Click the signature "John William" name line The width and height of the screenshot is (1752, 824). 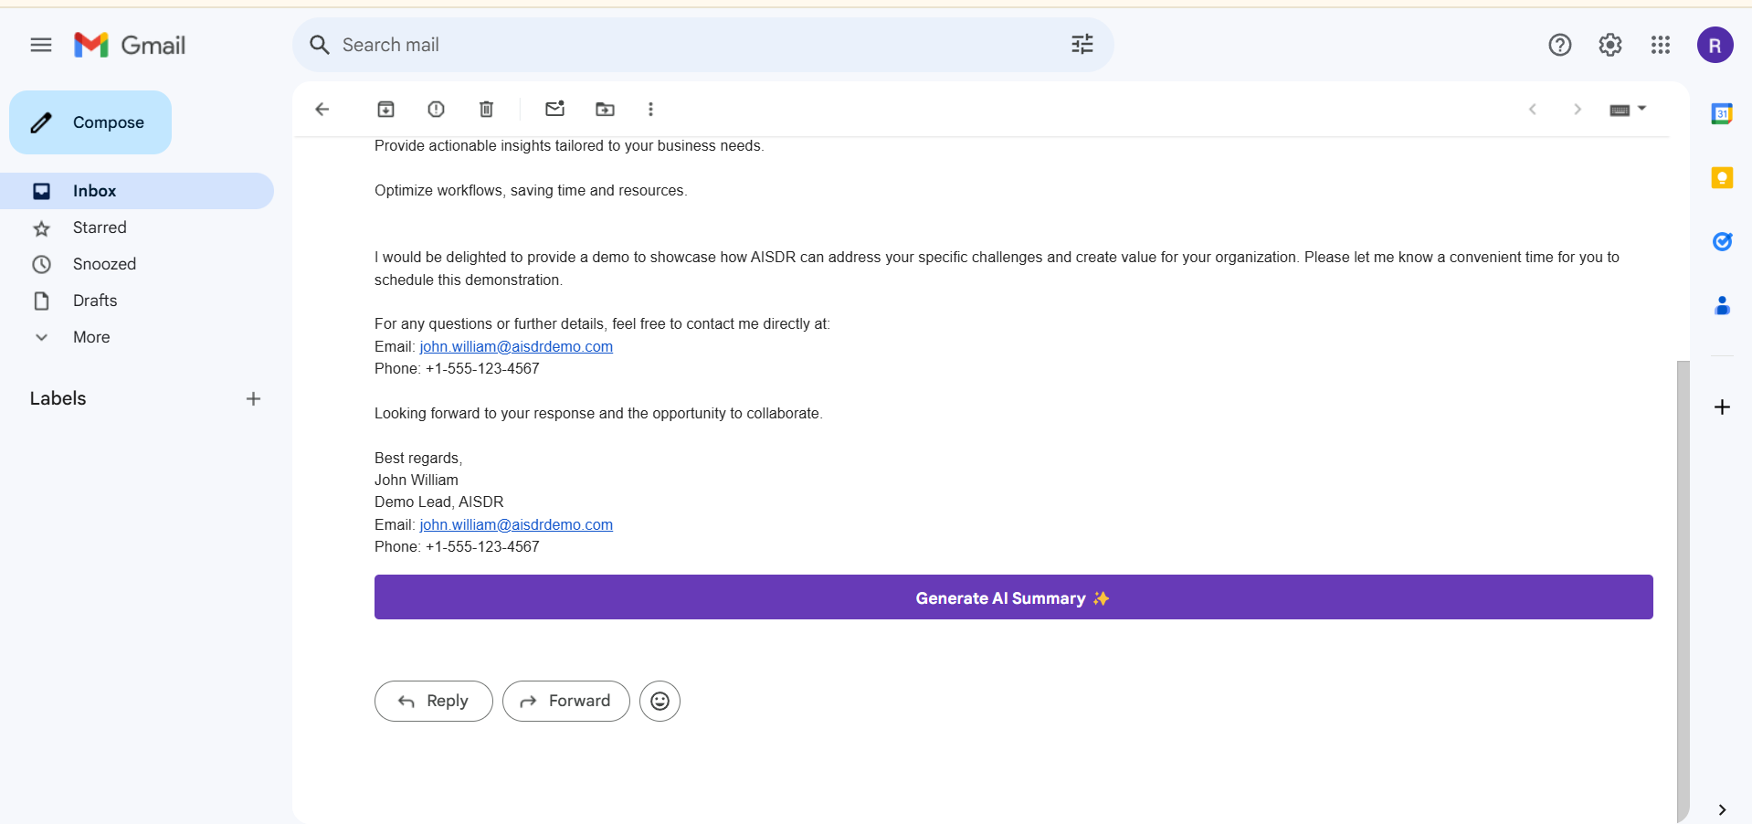417,481
